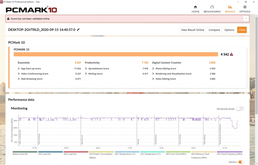This screenshot has height=165, width=258.
Task: Open the Options gear icon
Action: tap(245, 7)
